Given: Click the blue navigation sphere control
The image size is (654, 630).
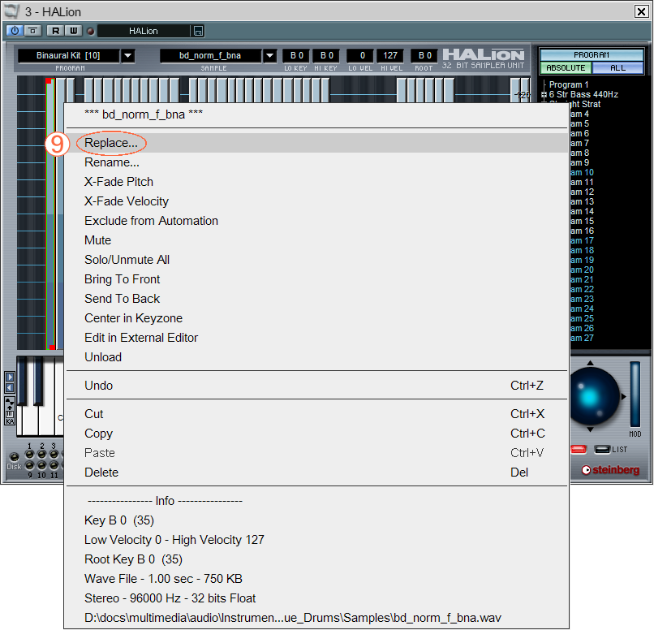Looking at the screenshot, I should click(593, 396).
